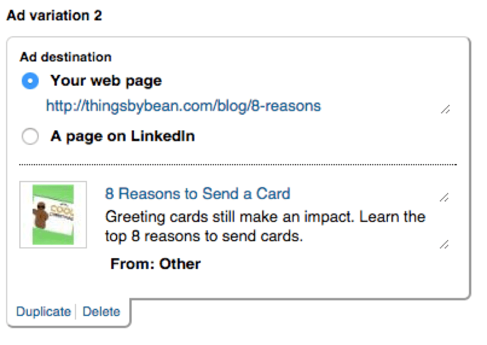Click the greeting cards description text
This screenshot has width=487, height=345.
(x=266, y=226)
